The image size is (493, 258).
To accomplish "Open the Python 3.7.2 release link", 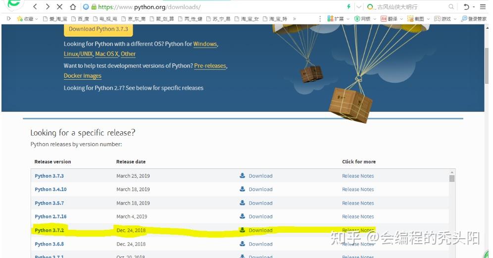I will 49,230.
